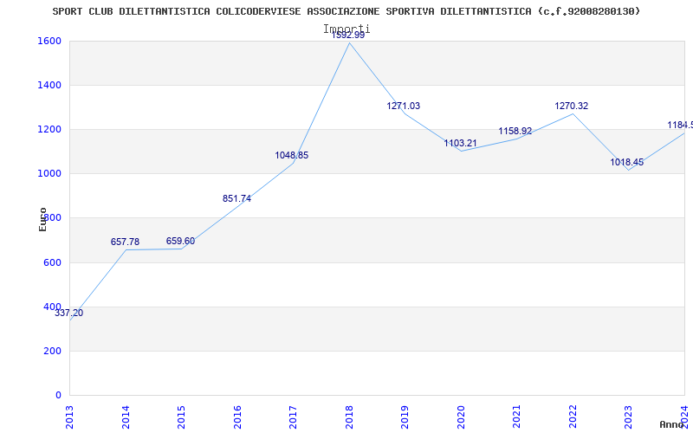Click the 2017 data label 1048.85

coord(292,155)
